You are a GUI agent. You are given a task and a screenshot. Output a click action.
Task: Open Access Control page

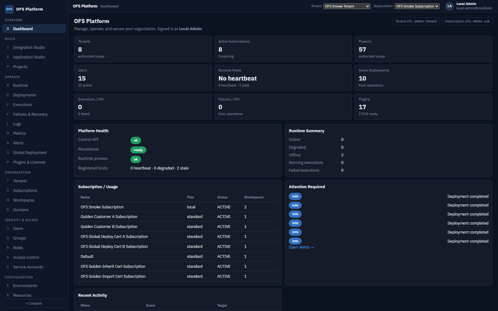click(34, 257)
